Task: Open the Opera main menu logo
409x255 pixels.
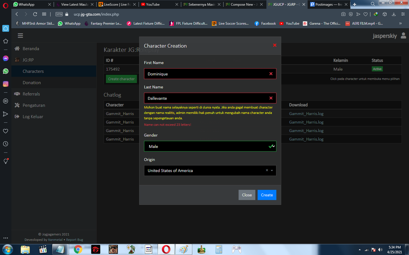Action: (5, 5)
